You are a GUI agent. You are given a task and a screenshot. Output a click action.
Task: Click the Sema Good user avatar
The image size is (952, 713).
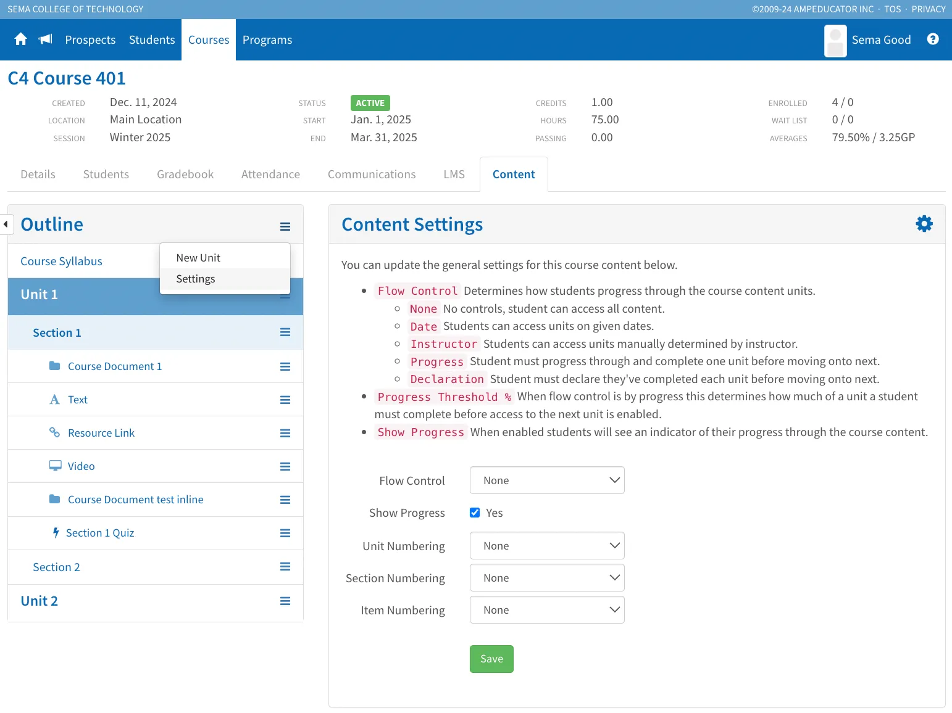pyautogui.click(x=835, y=41)
